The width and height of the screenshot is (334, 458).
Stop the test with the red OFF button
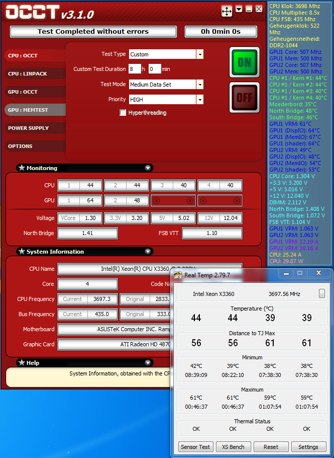(x=244, y=97)
